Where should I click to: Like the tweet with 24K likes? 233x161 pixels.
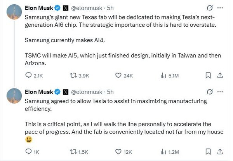click(118, 76)
